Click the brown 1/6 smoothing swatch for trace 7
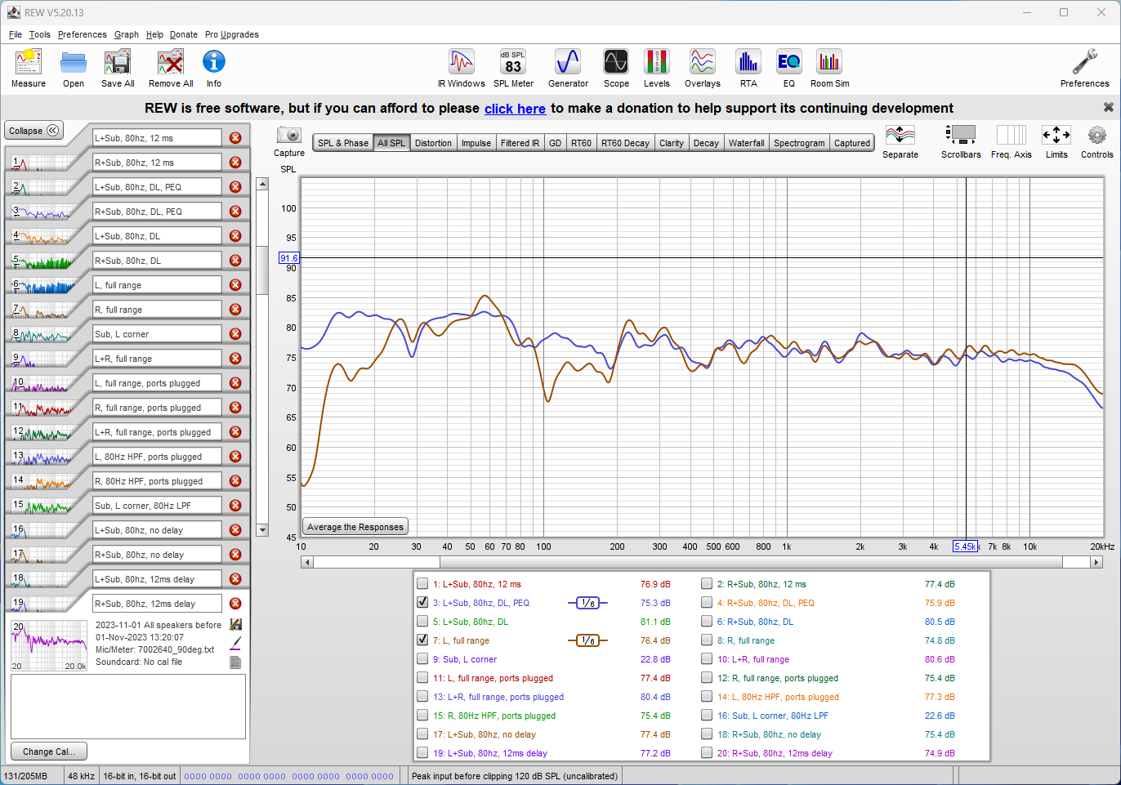 (587, 640)
